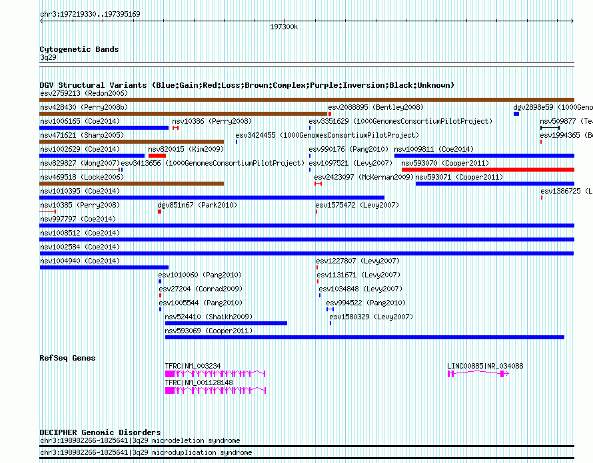Click the TFRC NM_003234 gene model glyph
The image size is (593, 463).
pos(215,374)
